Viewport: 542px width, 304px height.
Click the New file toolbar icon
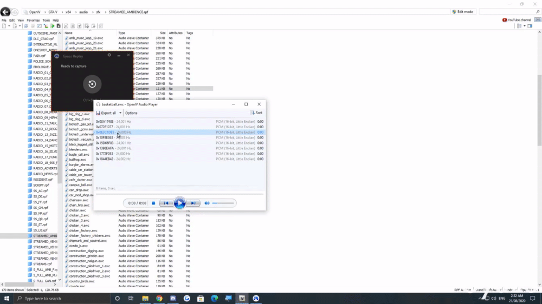(x=4, y=26)
